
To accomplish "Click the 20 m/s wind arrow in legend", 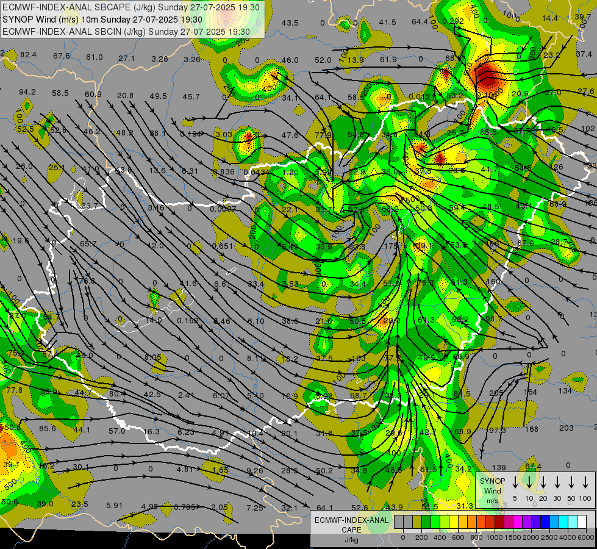I will (x=543, y=483).
